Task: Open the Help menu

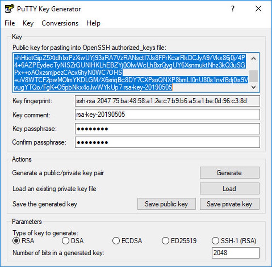Action: [93, 23]
